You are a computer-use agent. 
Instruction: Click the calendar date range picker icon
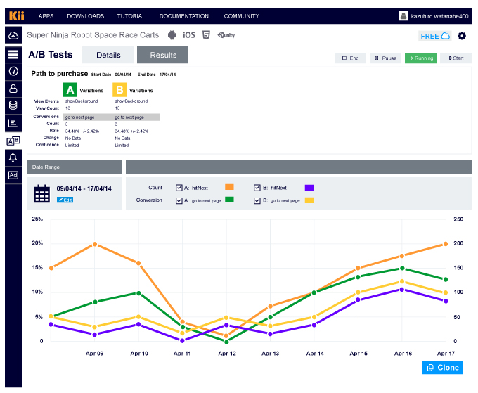coord(42,194)
